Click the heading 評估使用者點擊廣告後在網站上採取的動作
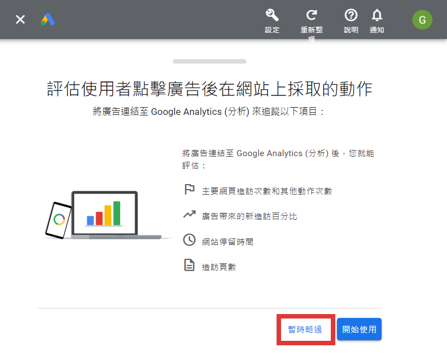 pos(210,89)
